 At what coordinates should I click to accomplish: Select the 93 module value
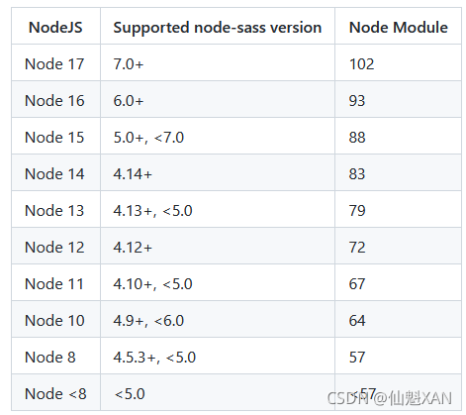(357, 100)
